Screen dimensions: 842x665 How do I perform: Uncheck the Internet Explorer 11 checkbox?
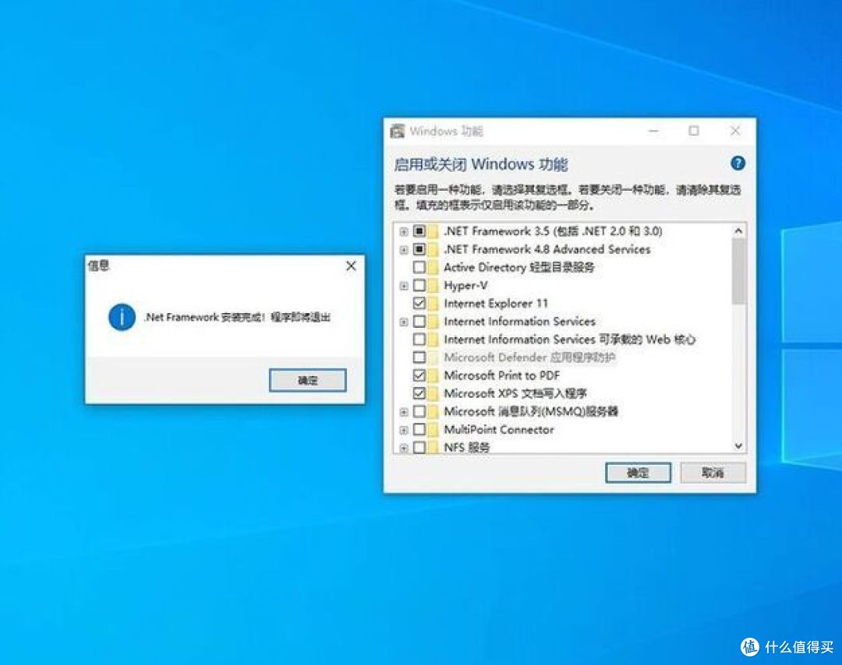click(419, 304)
